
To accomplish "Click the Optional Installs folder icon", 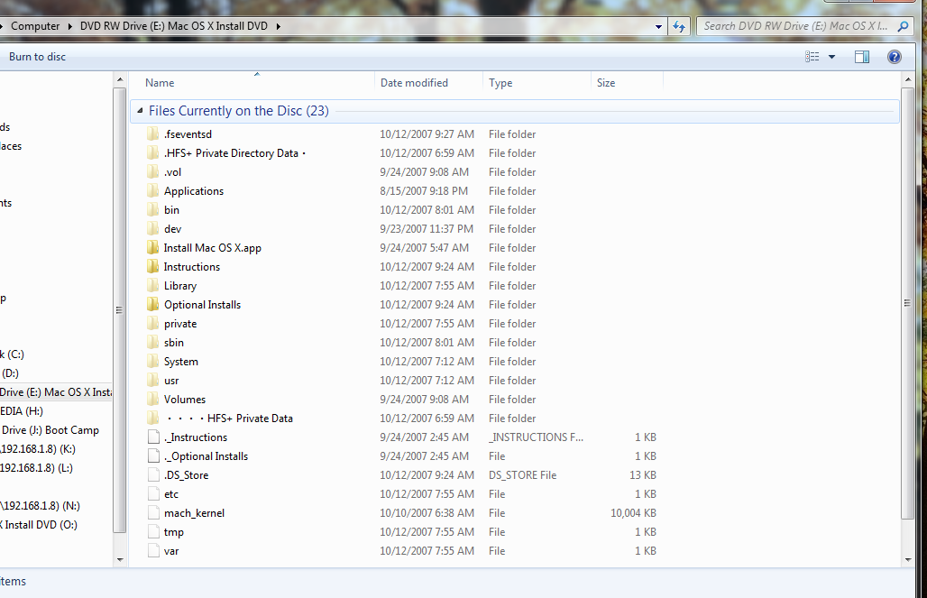I will coord(152,305).
